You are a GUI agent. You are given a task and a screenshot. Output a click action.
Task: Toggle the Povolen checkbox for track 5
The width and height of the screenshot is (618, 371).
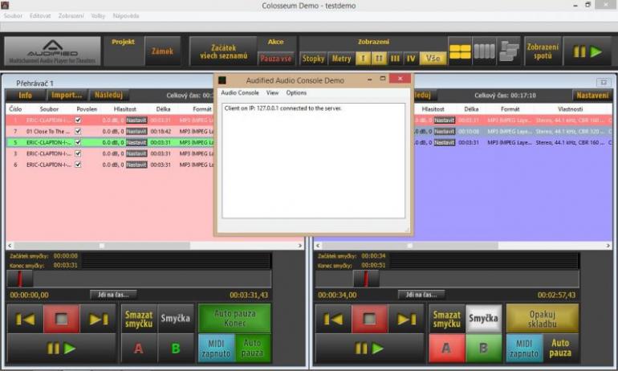coord(78,142)
